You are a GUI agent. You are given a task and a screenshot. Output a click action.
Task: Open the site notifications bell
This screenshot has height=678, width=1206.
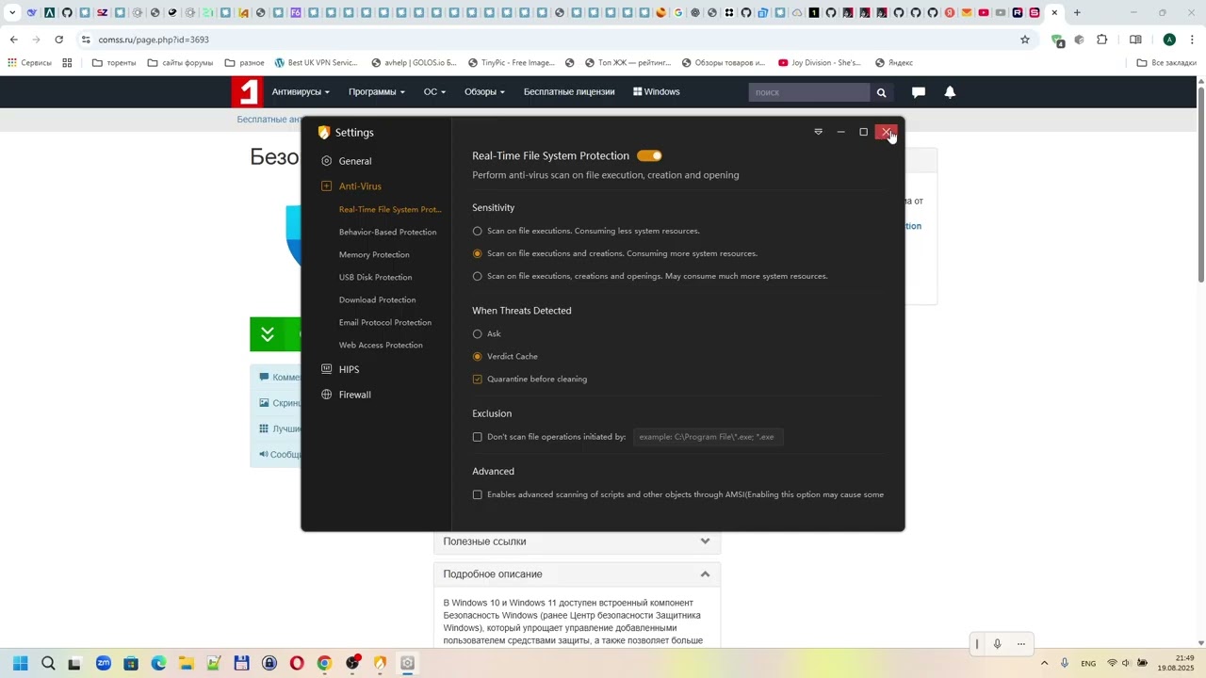click(950, 92)
